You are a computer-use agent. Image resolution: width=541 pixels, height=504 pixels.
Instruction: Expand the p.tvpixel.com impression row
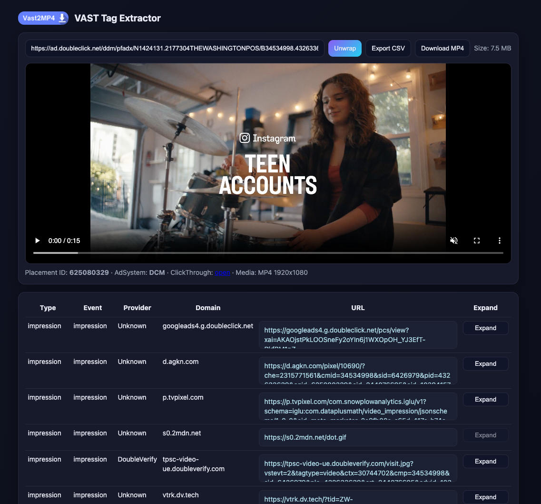click(x=485, y=399)
